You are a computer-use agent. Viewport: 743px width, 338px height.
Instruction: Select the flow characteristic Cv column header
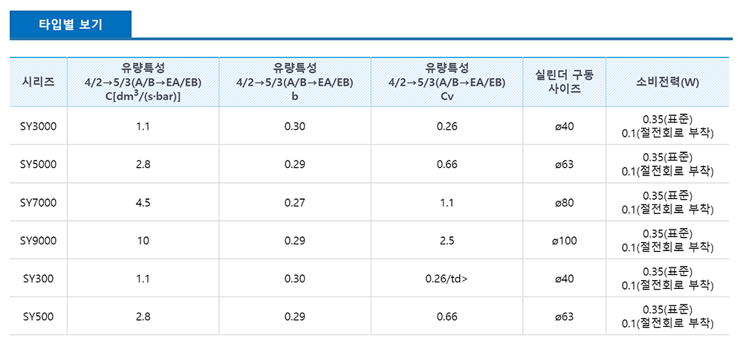pos(447,82)
